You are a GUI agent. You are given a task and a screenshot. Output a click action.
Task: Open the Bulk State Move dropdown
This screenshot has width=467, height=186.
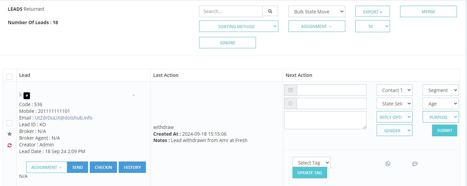point(317,11)
